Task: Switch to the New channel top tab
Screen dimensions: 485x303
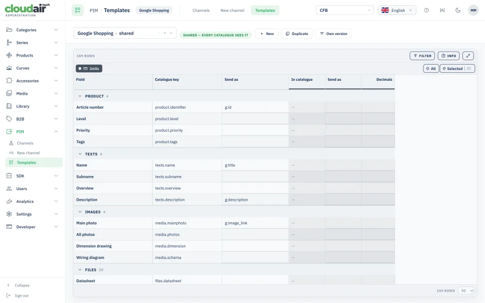Action: [232, 10]
